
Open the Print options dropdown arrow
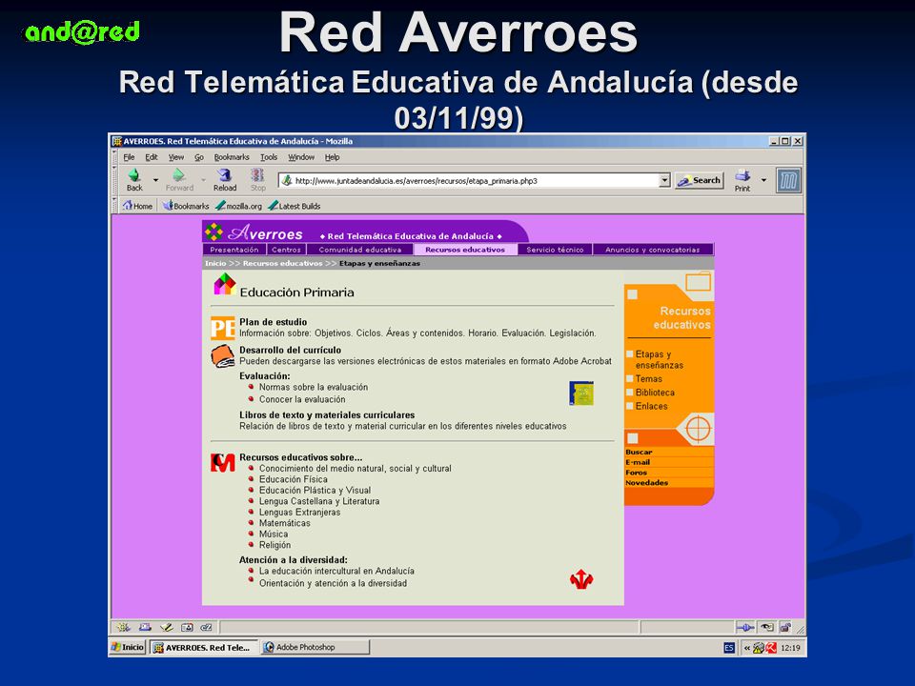click(763, 180)
